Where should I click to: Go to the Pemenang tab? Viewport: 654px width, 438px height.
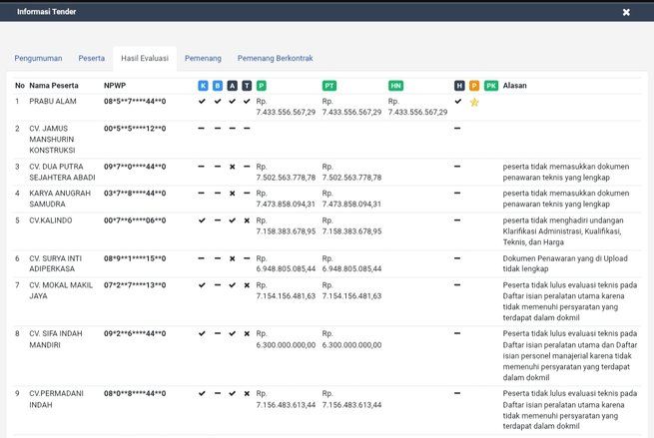pos(203,59)
